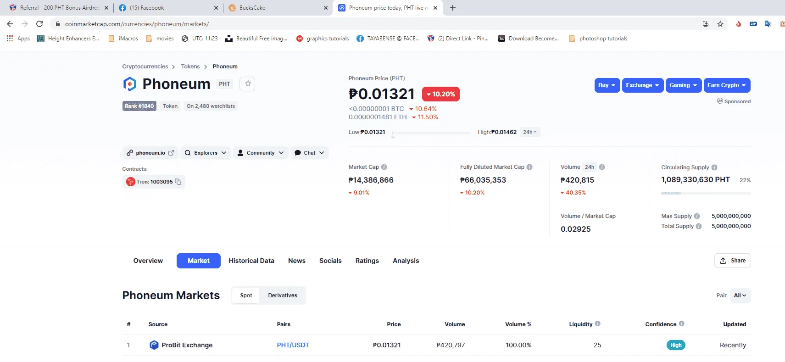785x362 pixels.
Task: Open Total Supply info icon
Action: [699, 226]
